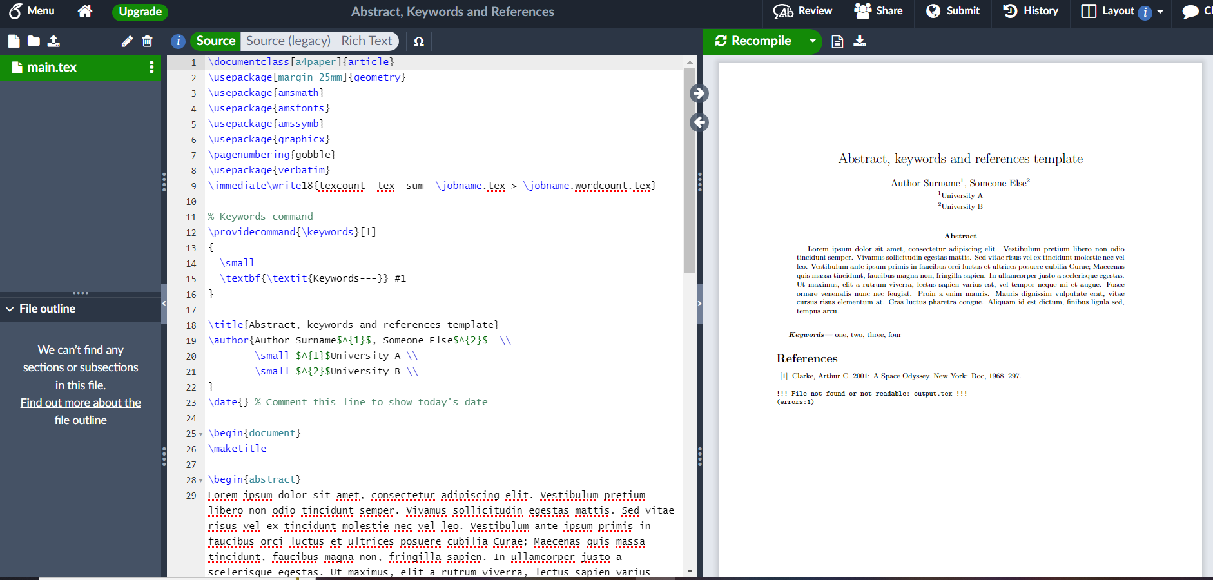Switch to Rich Text editor mode
The width and height of the screenshot is (1213, 580).
(x=367, y=41)
